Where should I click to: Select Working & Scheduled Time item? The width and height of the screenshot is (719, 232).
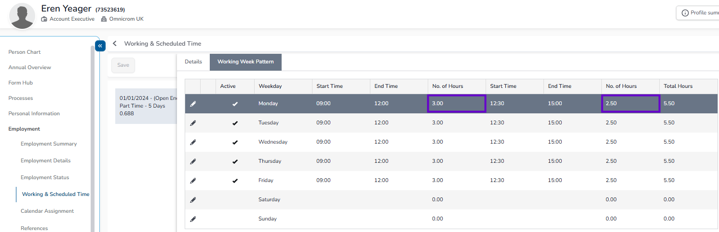coord(56,194)
